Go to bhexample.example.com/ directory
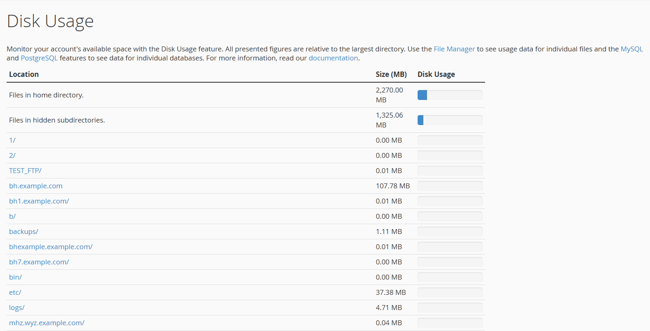 tap(51, 247)
